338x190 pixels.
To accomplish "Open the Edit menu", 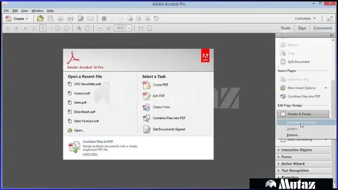I will coord(15,11).
